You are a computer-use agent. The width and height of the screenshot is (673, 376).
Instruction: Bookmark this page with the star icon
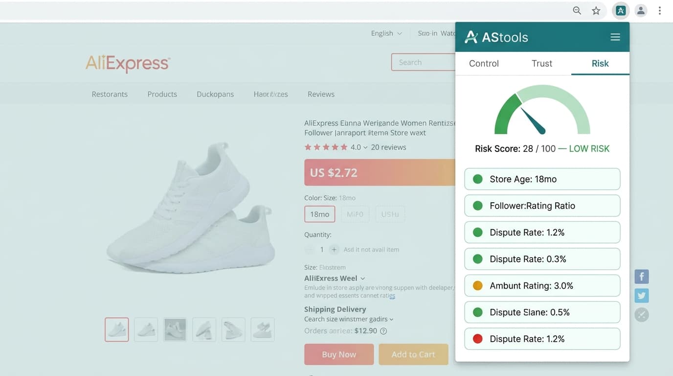point(596,11)
